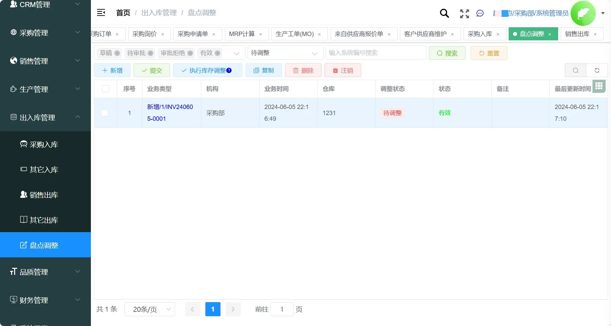Open document link INV240605-0001

[169, 113]
